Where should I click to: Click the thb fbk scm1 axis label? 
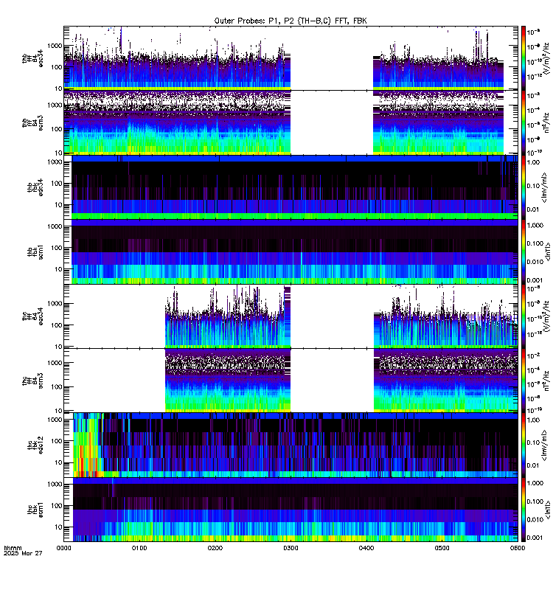(x=35, y=251)
